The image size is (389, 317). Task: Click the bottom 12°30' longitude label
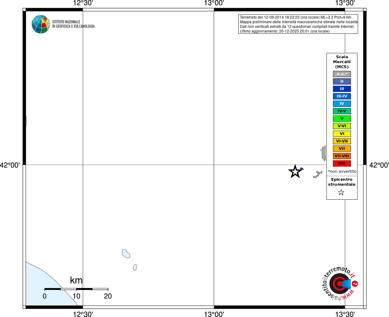[83, 314]
